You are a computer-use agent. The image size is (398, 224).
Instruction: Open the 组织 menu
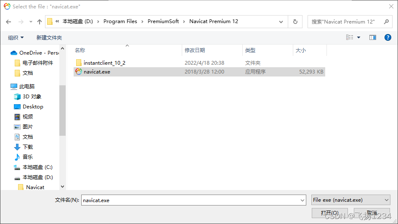pyautogui.click(x=16, y=37)
